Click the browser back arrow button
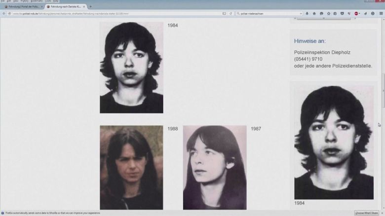Viewport: 385px width, 216px height. 3,14
